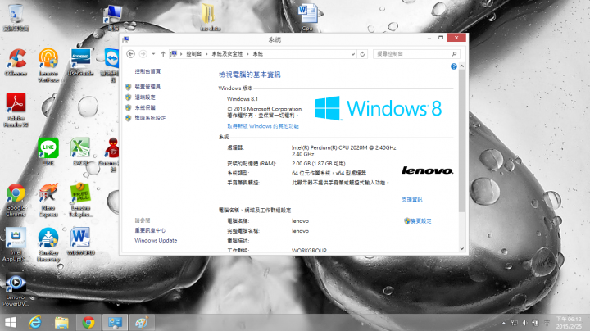Viewport: 590px width, 331px height.
Task: Open 支援資訊 (support information) link
Action: 411,199
